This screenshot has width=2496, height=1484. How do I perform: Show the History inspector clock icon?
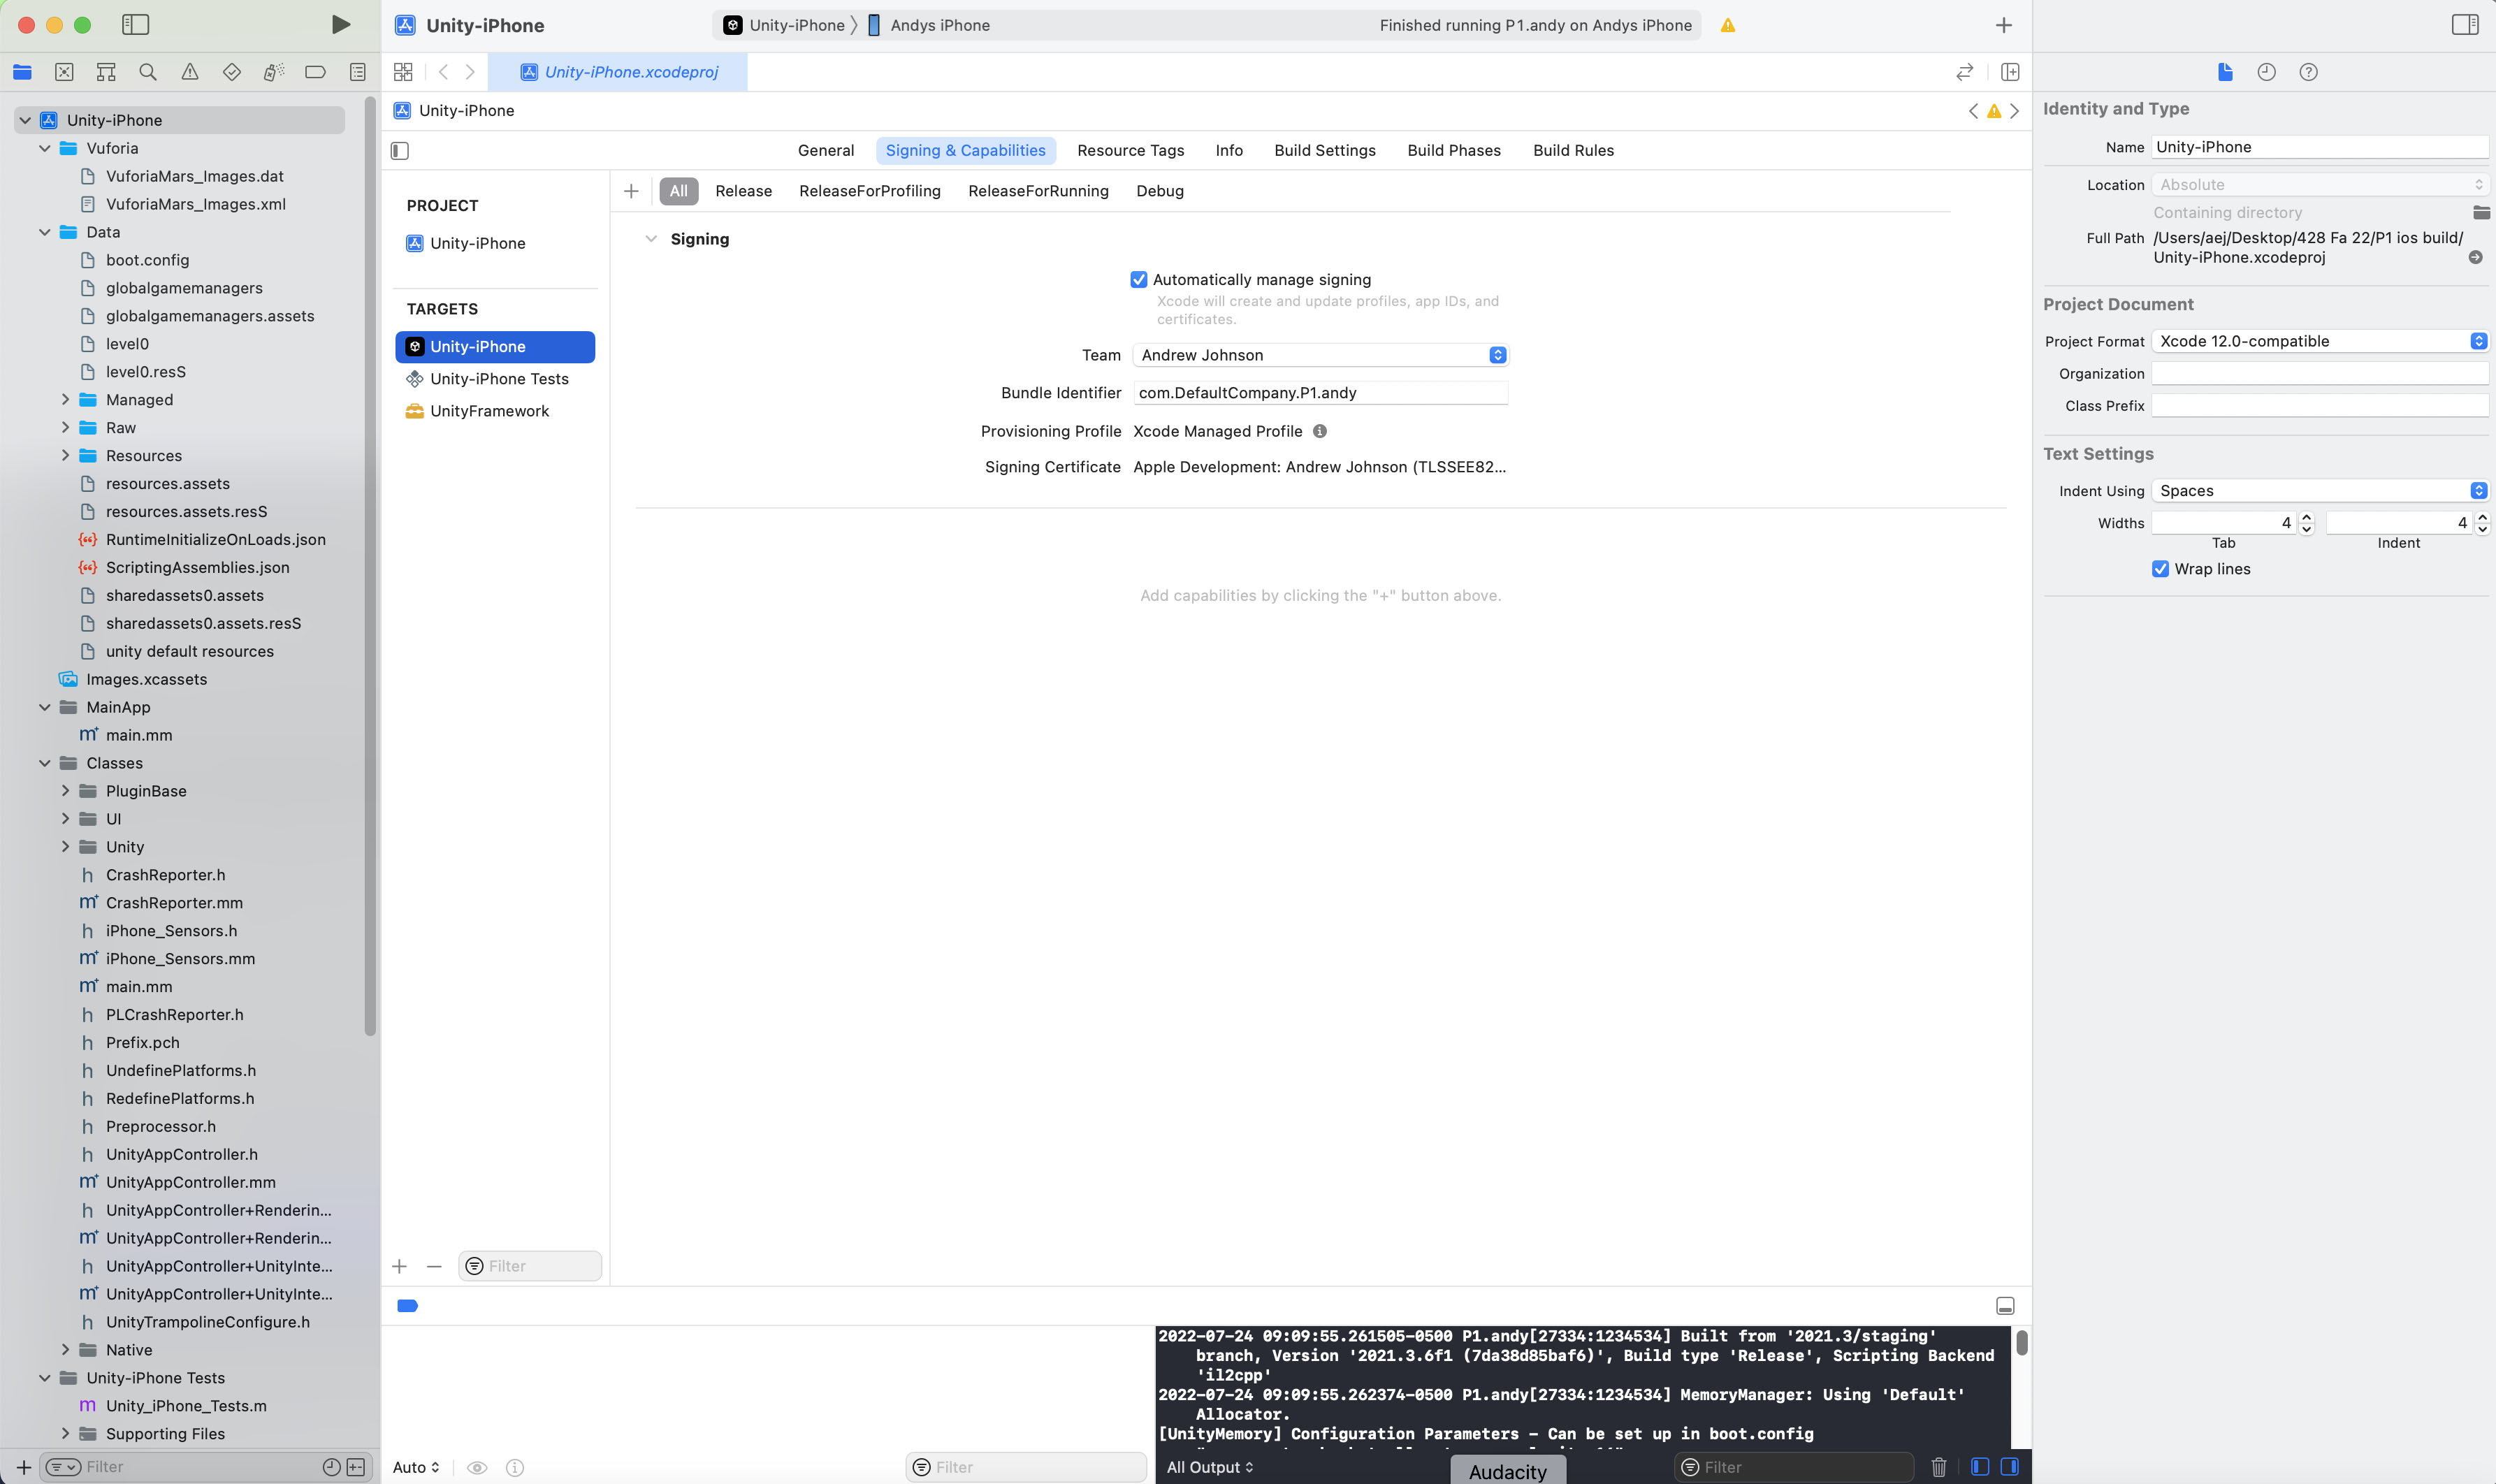click(2267, 72)
